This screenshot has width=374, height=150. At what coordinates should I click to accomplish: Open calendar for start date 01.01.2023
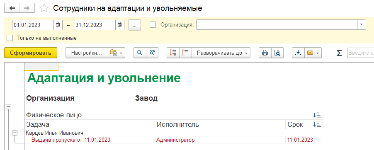click(58, 25)
